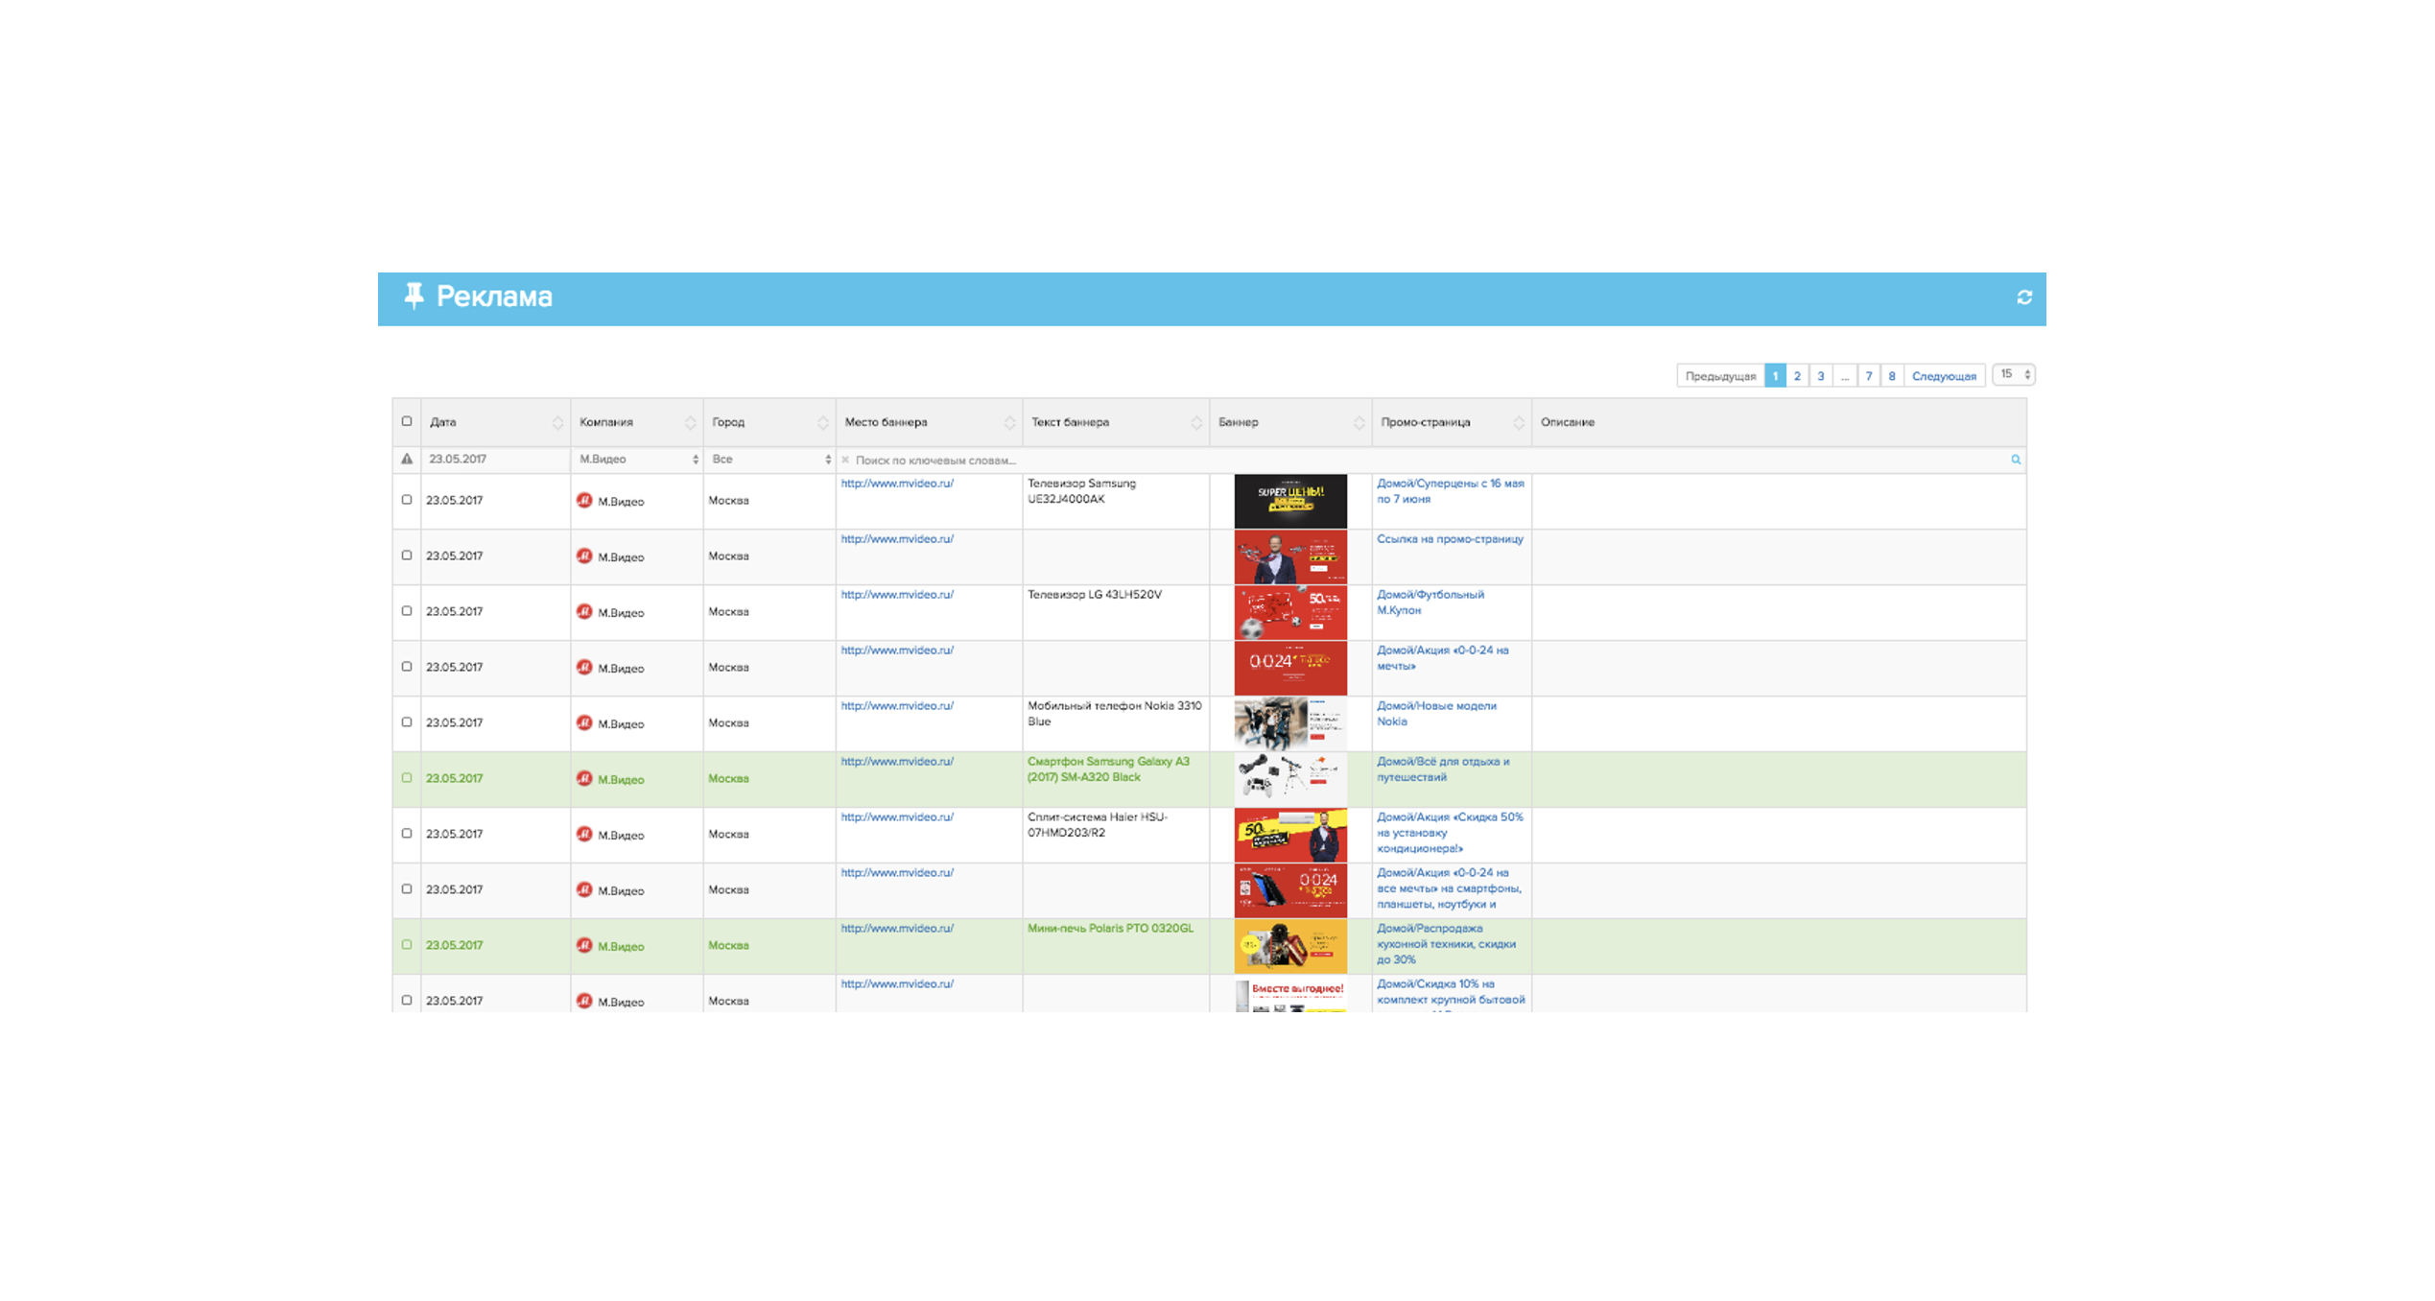The width and height of the screenshot is (2435, 1301).
Task: Click М.Видео logo in Samsung UE32J4000AK row
Action: point(584,500)
